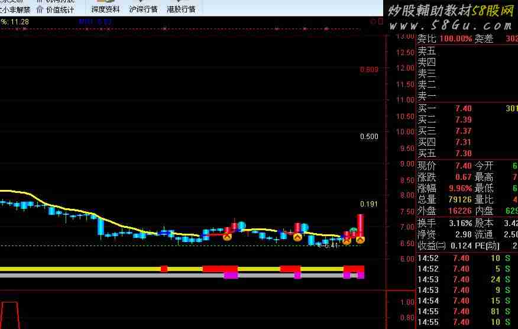
Task: Select the 14:53 tick row with volume 9
Action: click(467, 290)
